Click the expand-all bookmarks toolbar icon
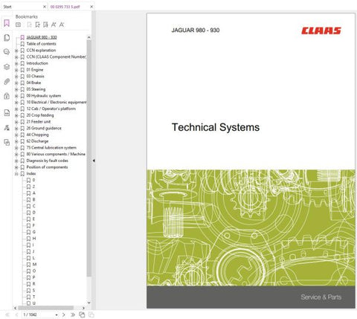This screenshot has width=357, height=319. click(18, 25)
